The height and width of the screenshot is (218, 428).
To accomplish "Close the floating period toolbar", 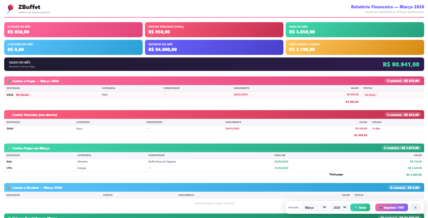I will coord(415,208).
